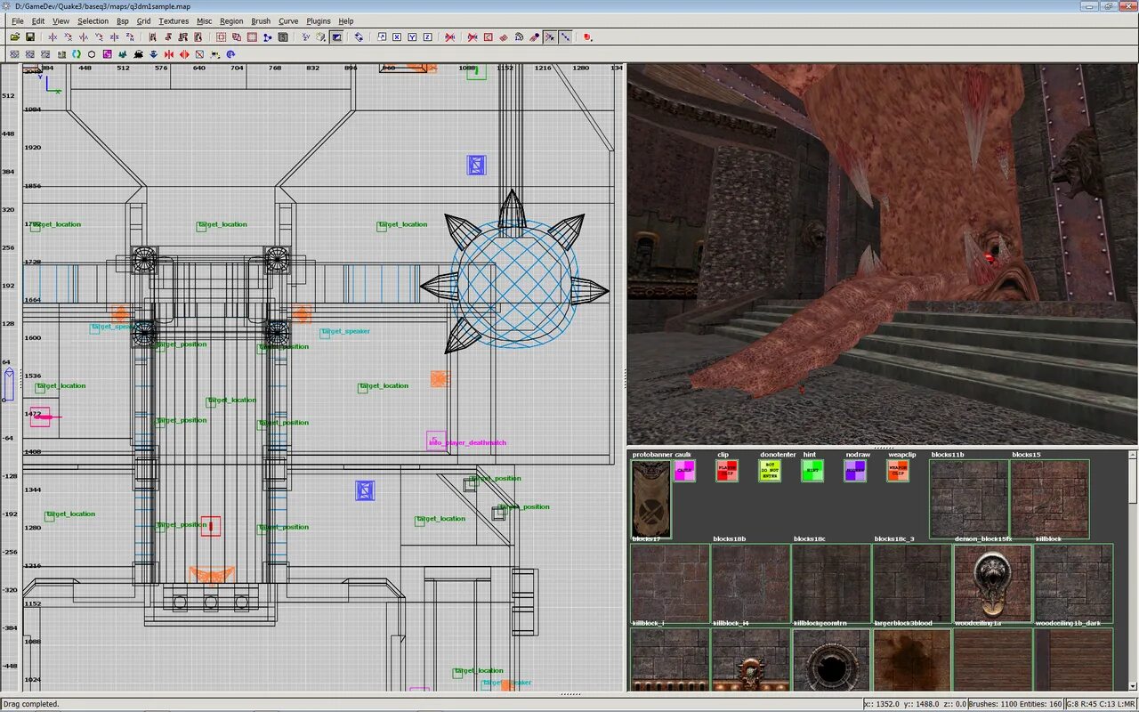The width and height of the screenshot is (1139, 712).
Task: Open the Misc menu
Action: 205,21
